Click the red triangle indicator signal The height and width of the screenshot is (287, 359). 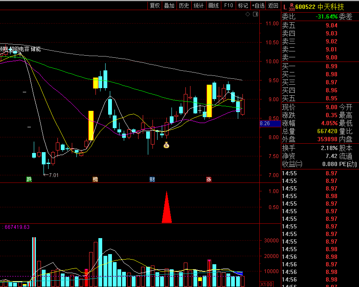point(167,207)
